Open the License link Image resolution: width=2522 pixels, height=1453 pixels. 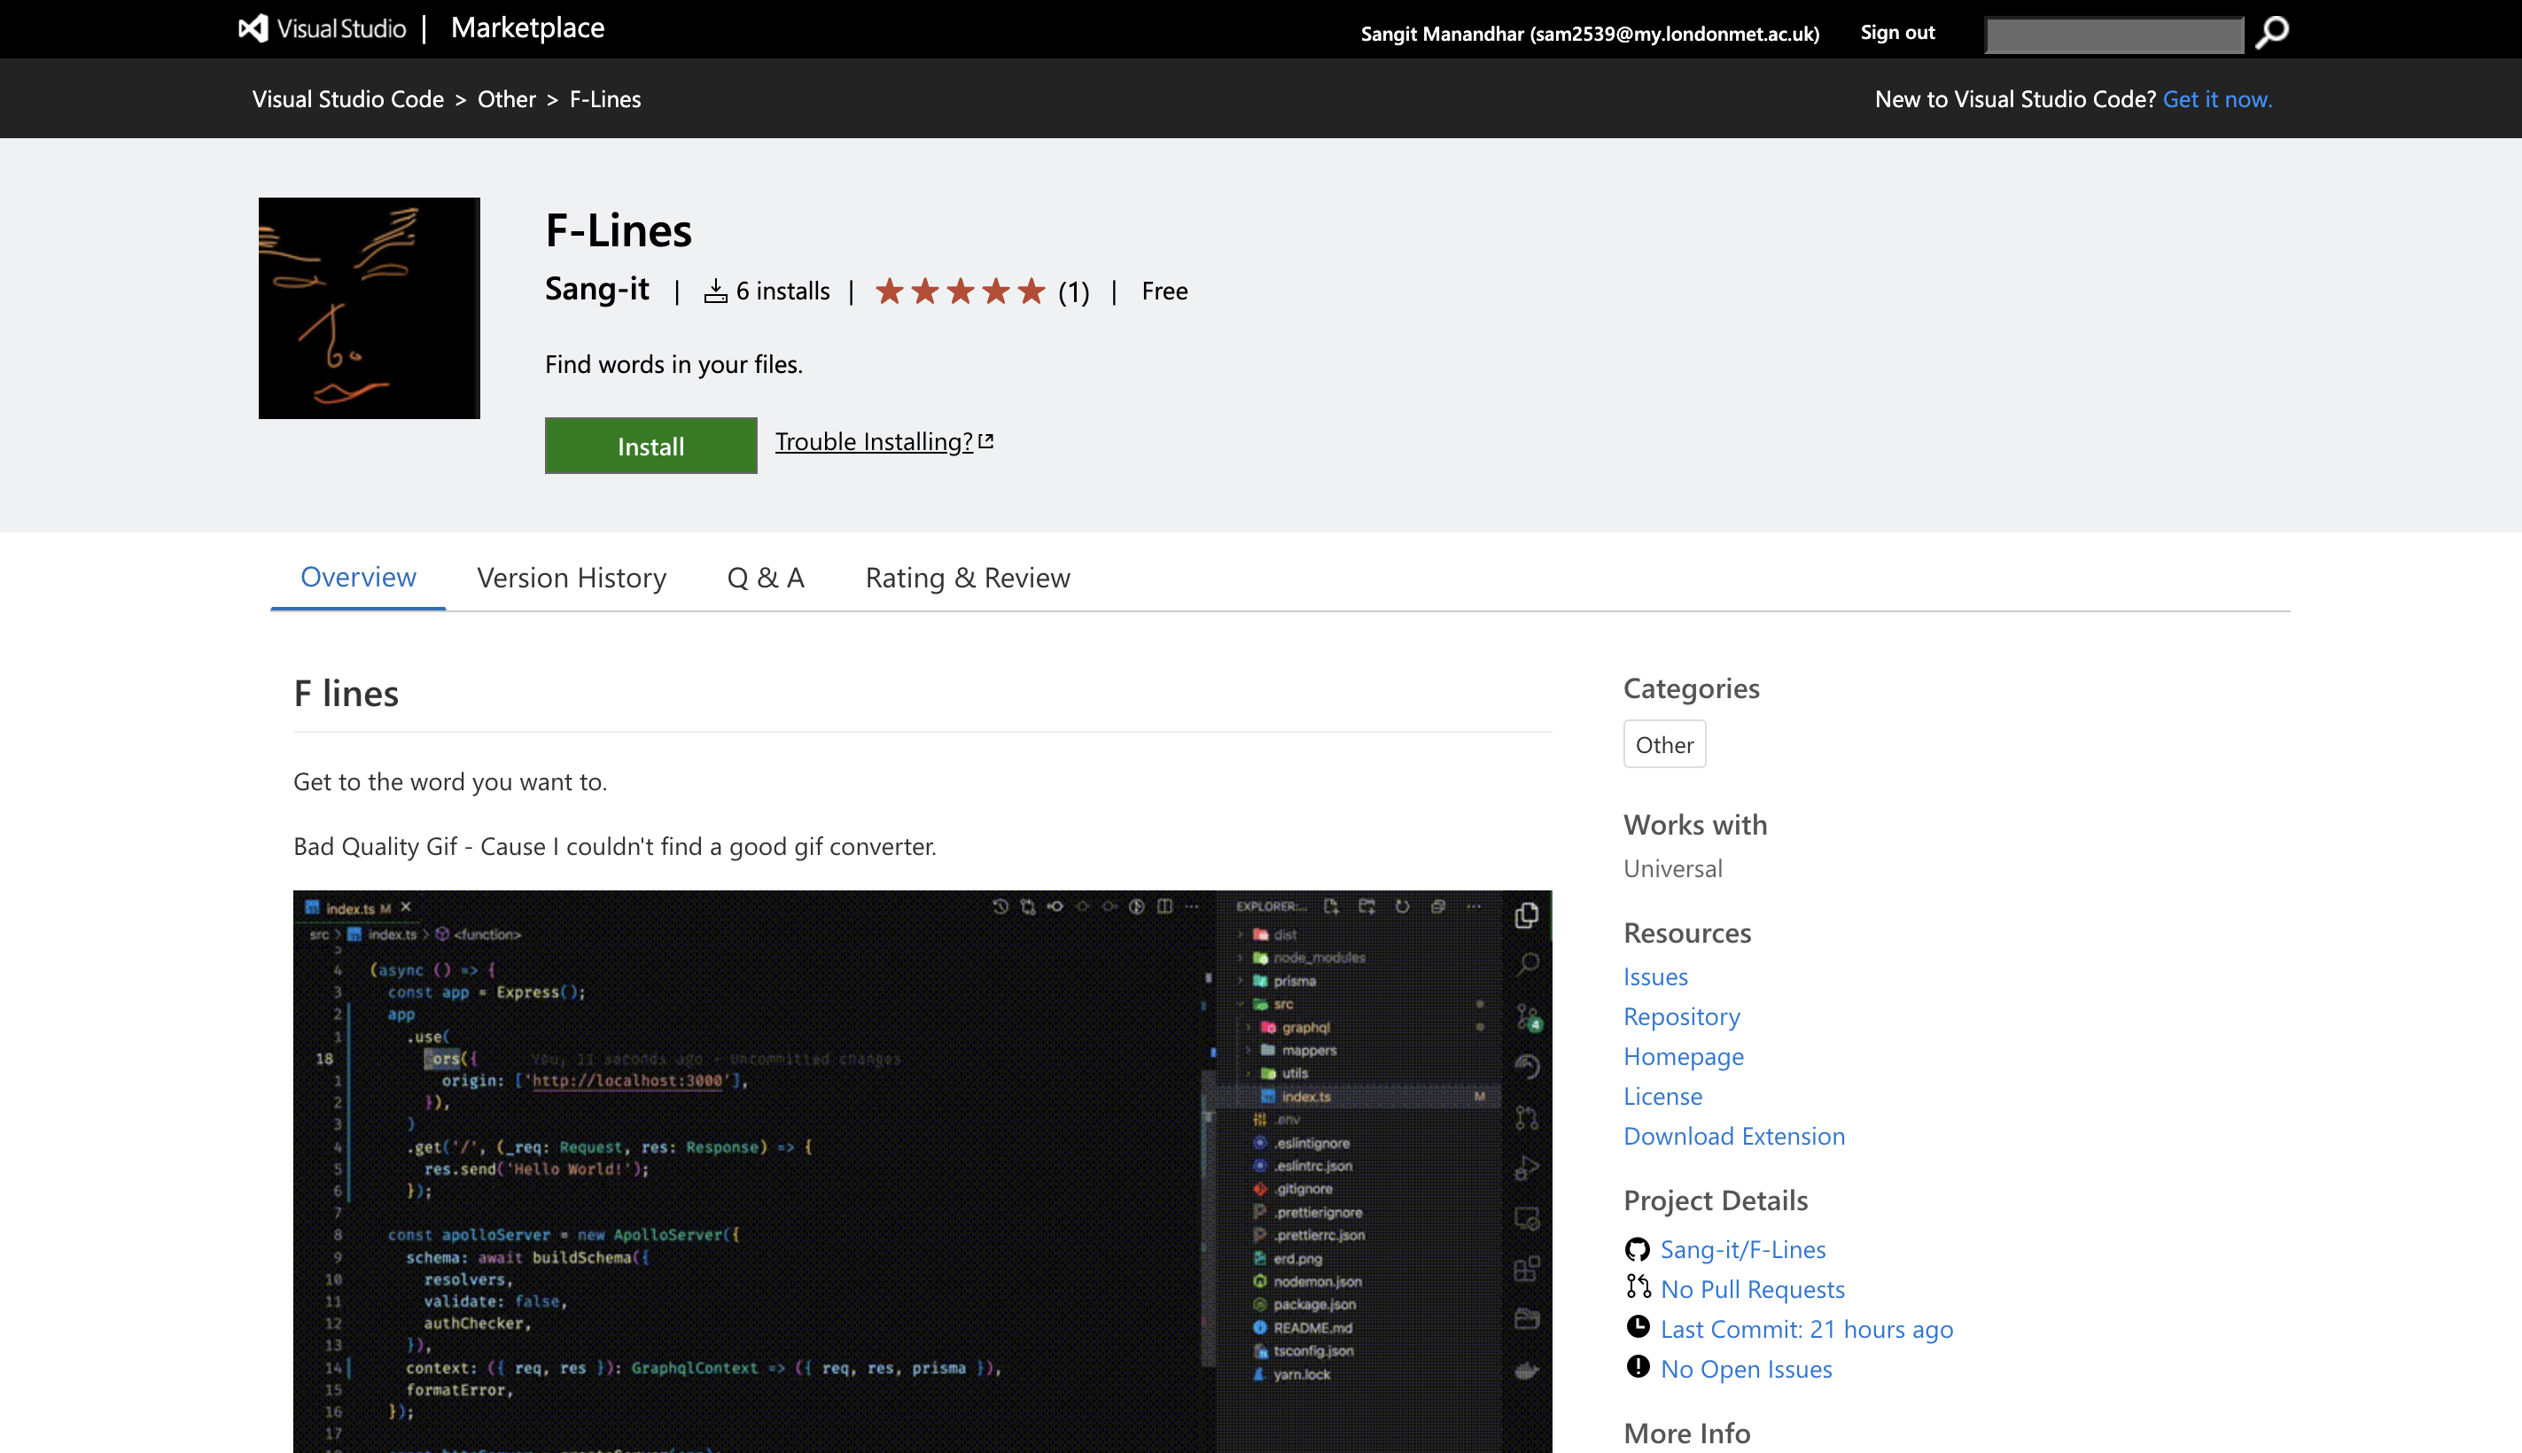(1662, 1097)
